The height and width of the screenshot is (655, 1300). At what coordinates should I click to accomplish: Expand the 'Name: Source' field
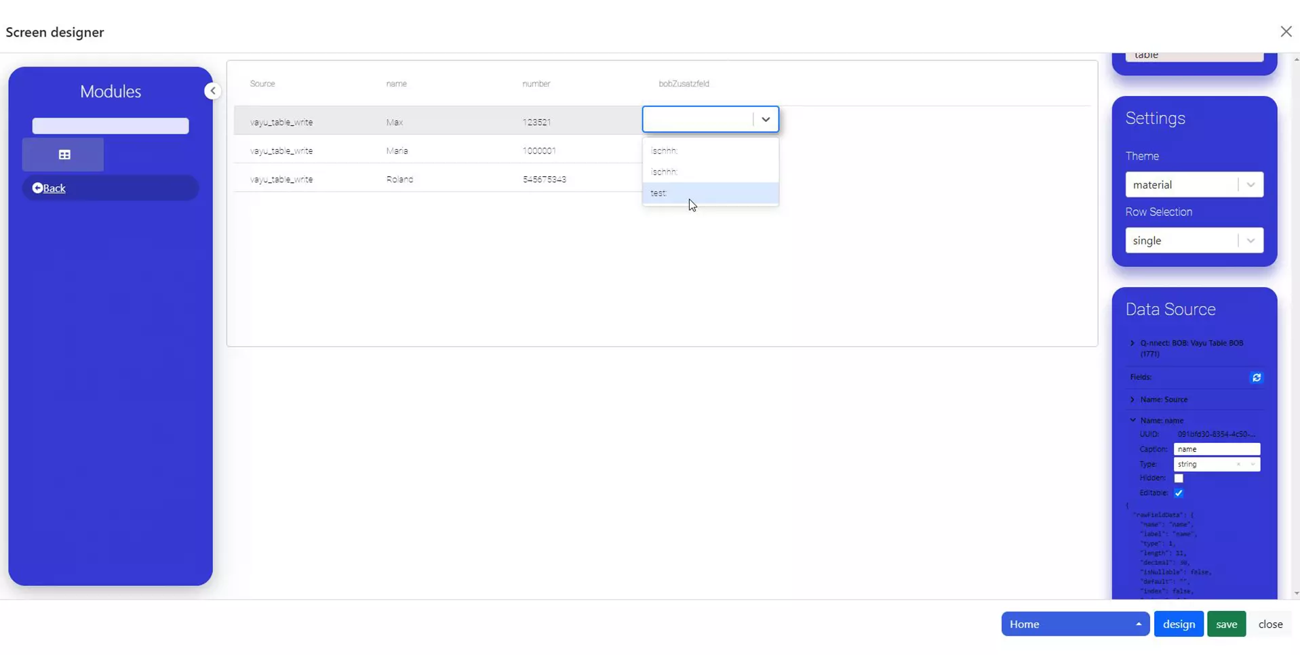(x=1132, y=400)
